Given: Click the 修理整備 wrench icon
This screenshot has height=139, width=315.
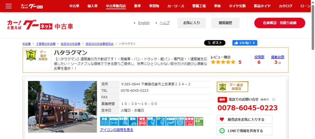Looking at the screenshot, I should (114, 121).
